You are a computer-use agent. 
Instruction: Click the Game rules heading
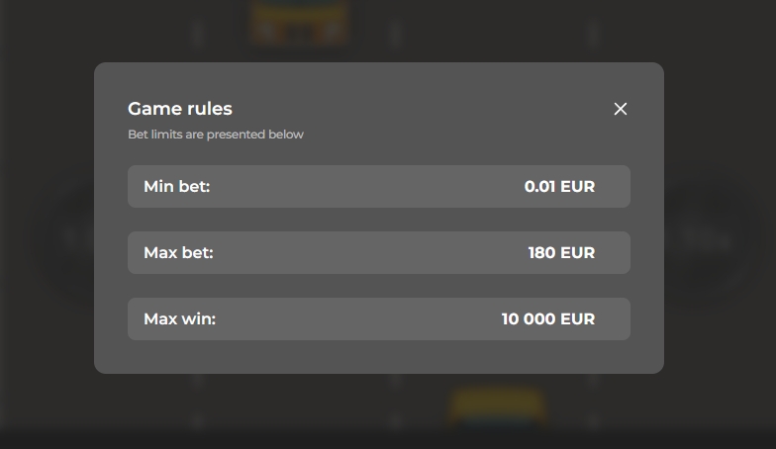click(180, 109)
